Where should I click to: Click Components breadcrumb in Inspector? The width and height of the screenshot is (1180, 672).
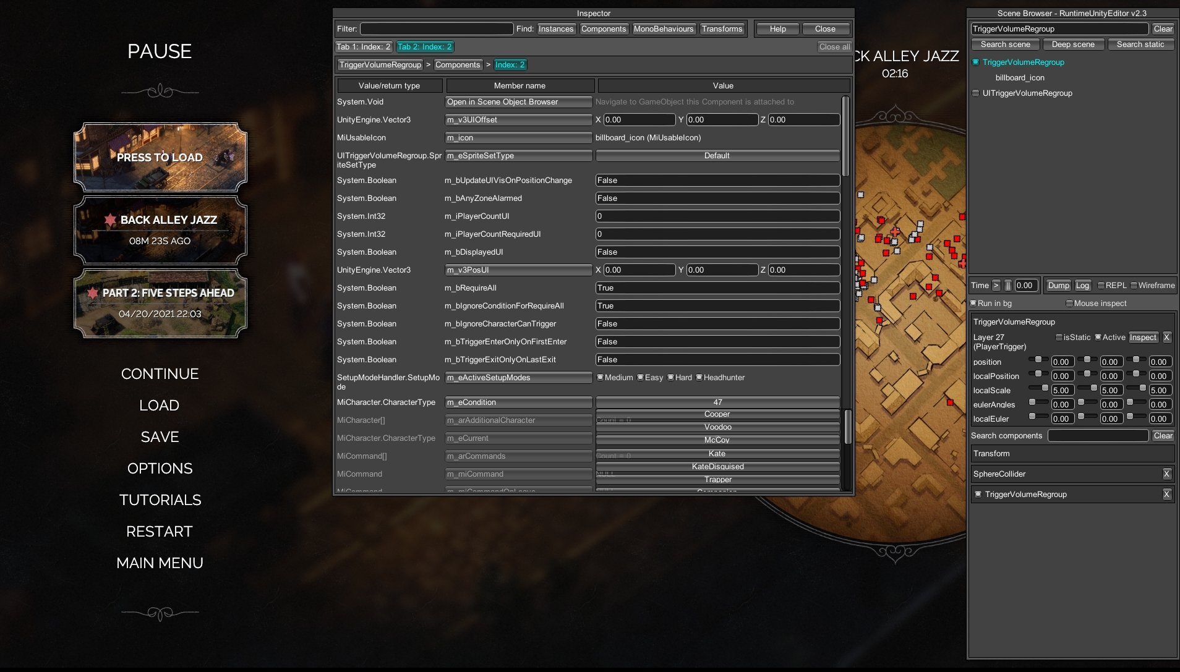(x=458, y=64)
